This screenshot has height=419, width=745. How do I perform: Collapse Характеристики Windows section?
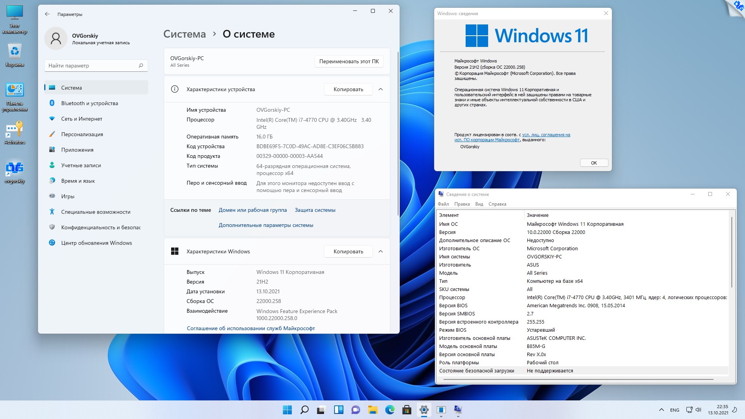(381, 251)
